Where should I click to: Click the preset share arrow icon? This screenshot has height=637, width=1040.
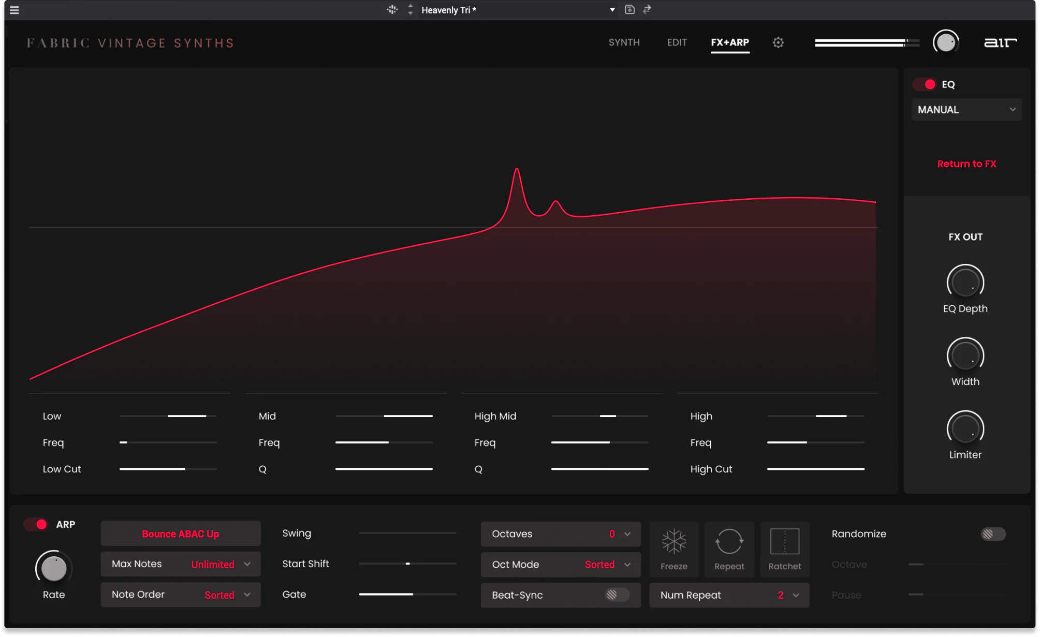click(647, 10)
